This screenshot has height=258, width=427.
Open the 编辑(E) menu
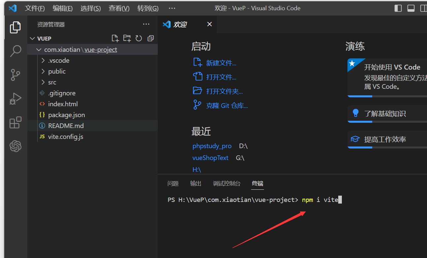[x=63, y=8]
